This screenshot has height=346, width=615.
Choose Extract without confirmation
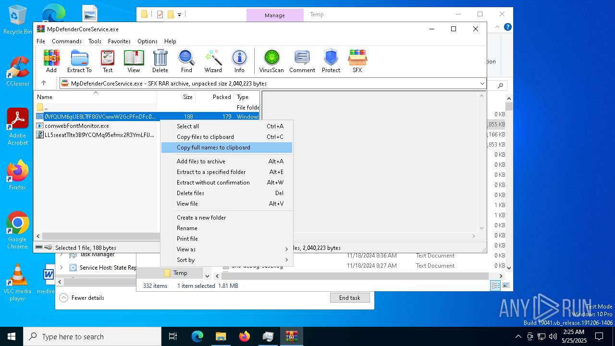[x=227, y=183]
